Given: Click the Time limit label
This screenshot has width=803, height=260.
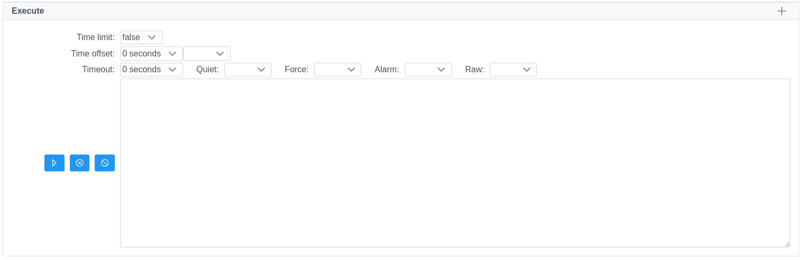Looking at the screenshot, I should coord(95,37).
